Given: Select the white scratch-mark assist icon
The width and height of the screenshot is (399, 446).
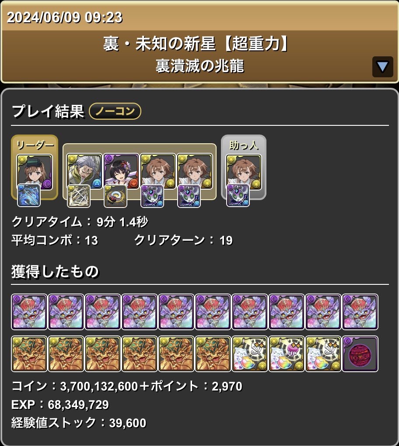Looking at the screenshot, I should pos(79,196).
